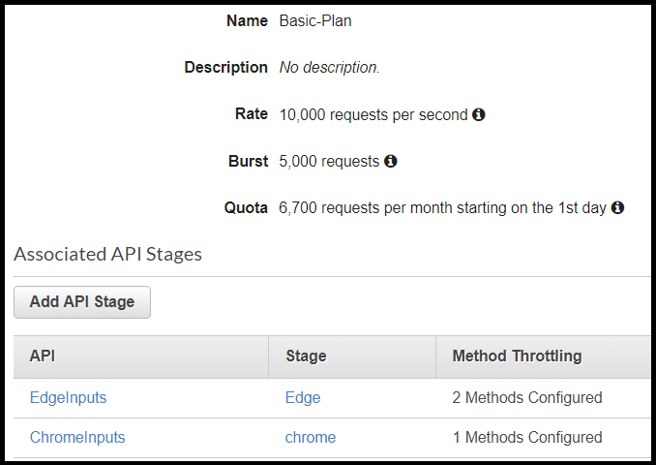
Task: Click the No description text
Action: (x=329, y=68)
